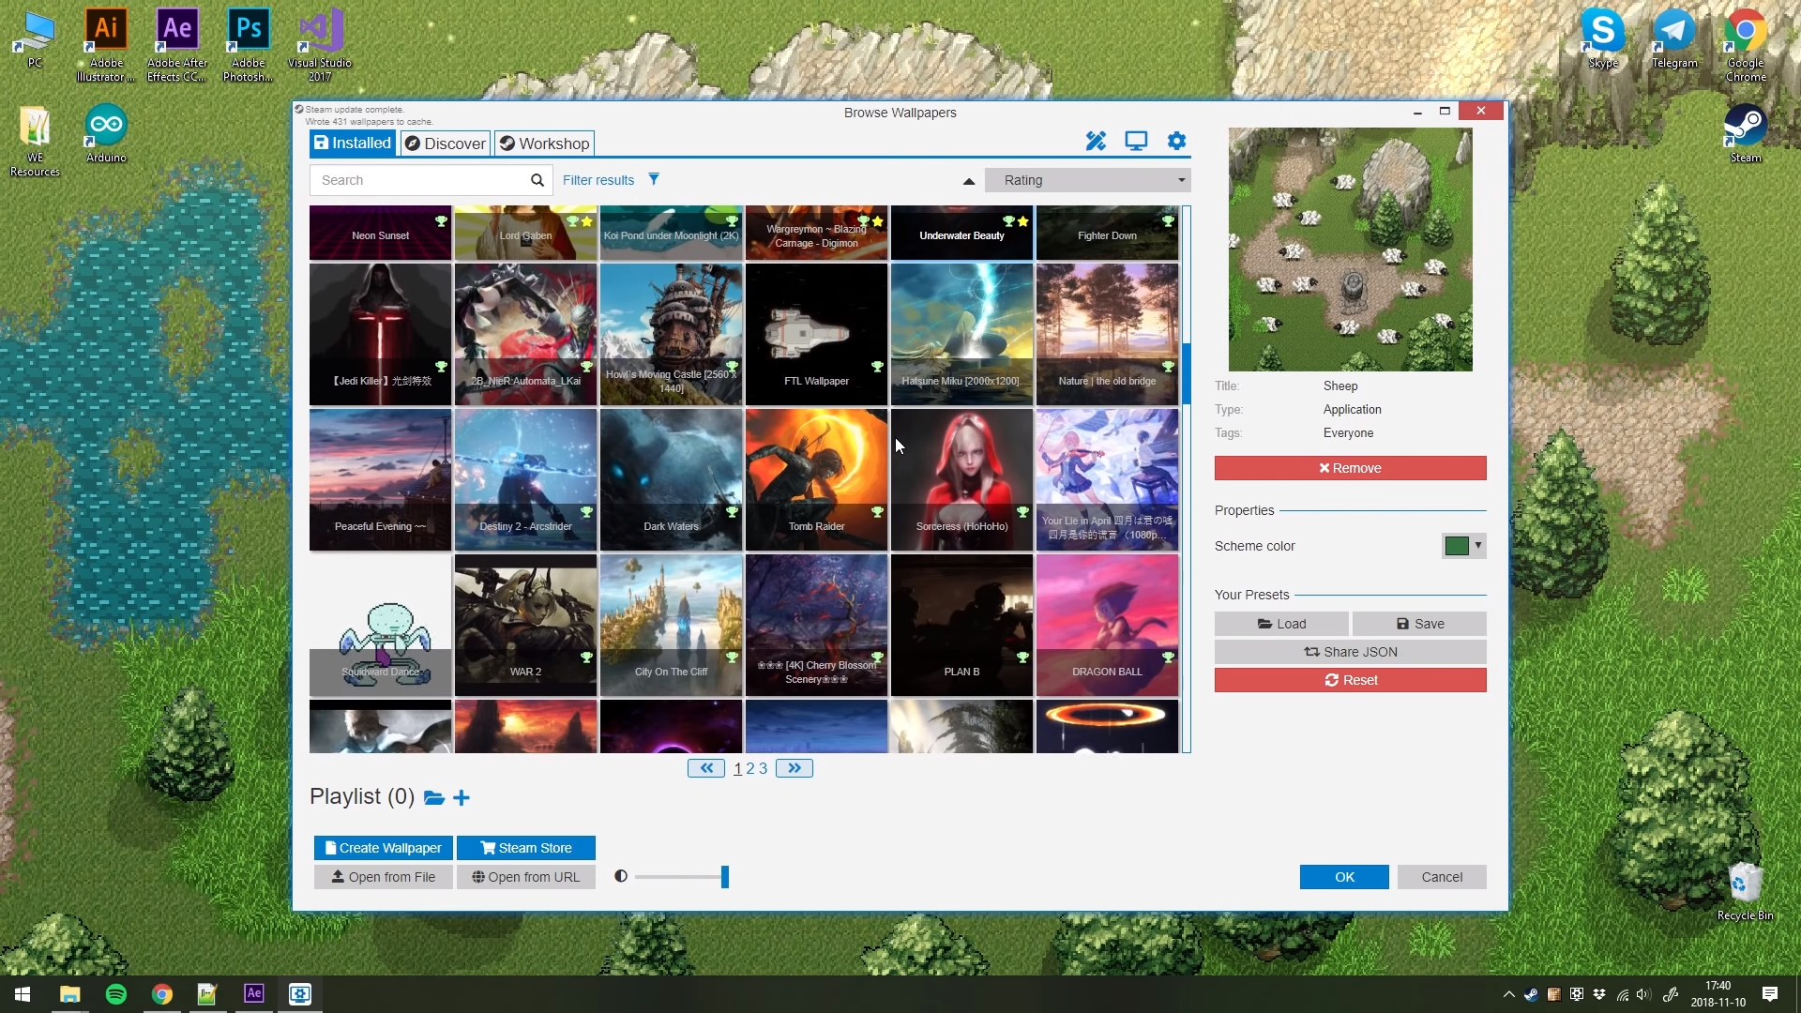Open the Steam Store
Screen dimensions: 1801x1013
click(x=525, y=847)
